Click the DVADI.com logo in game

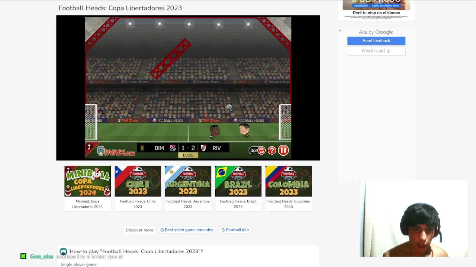click(116, 151)
